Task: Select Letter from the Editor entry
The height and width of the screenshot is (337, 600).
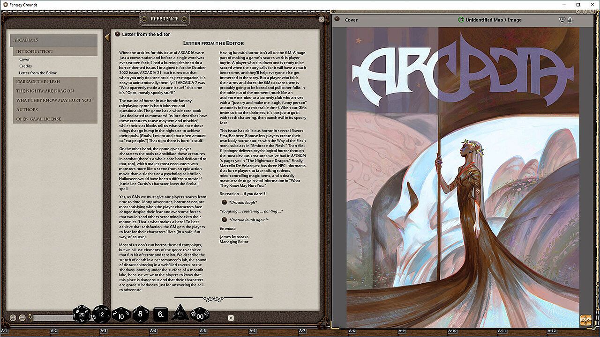Action: pos(37,73)
